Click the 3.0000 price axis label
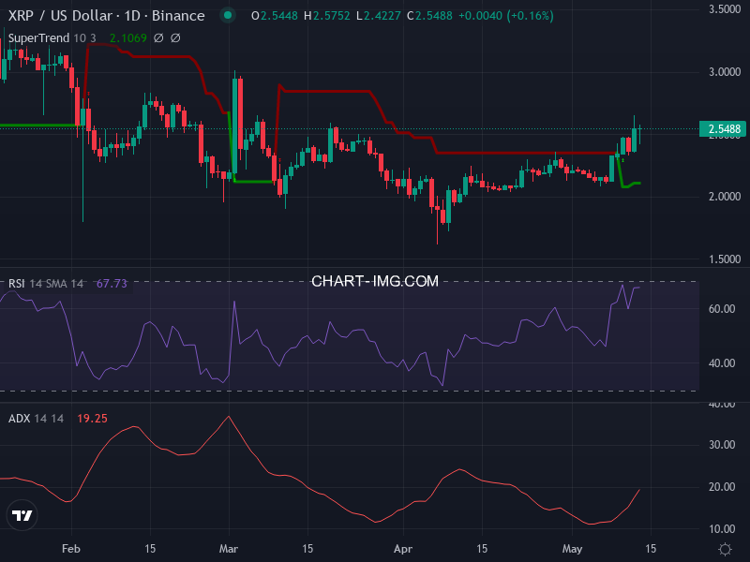The image size is (750, 562). (724, 72)
